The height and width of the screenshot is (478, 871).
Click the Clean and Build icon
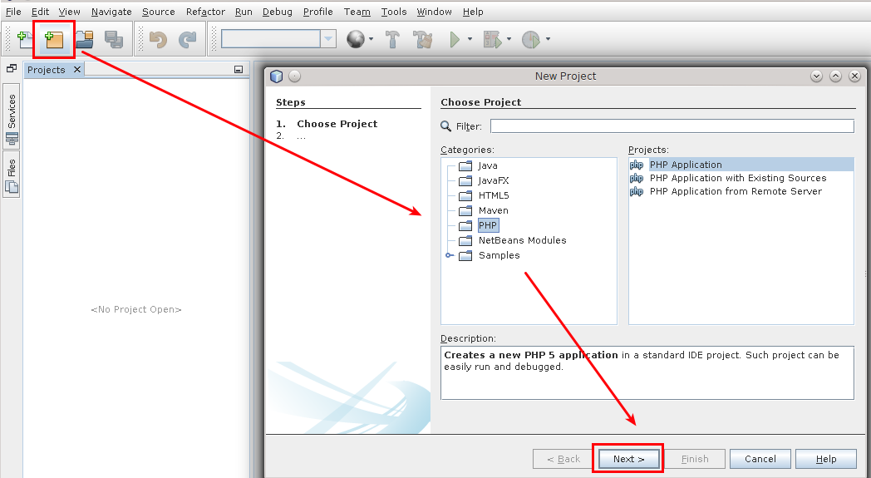[x=423, y=39]
